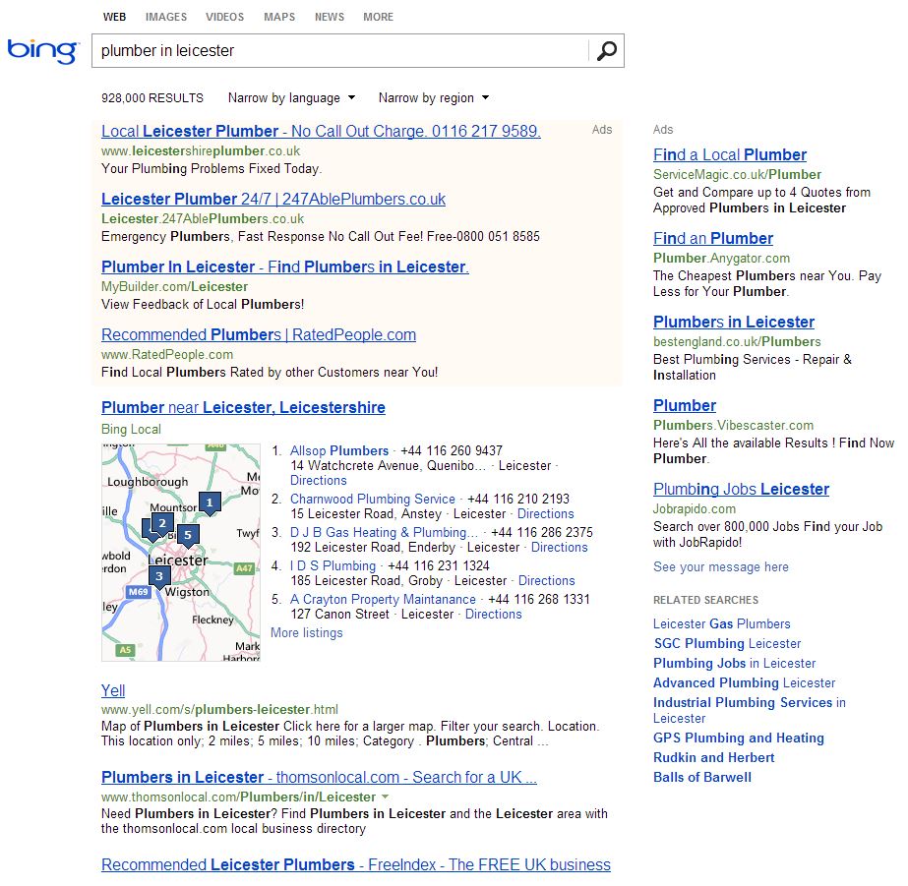Go to the News tab
Viewport: 908px width, 886px height.
(x=330, y=17)
